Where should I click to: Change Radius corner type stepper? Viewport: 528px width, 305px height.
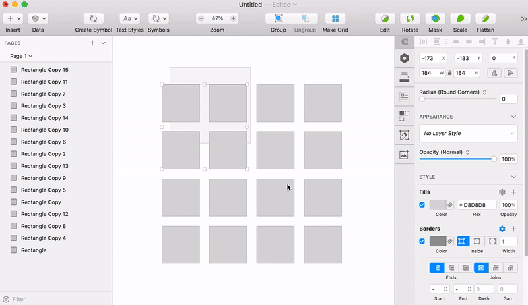[x=484, y=92]
